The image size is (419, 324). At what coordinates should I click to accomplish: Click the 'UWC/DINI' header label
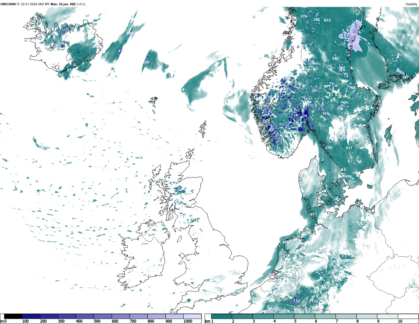(8, 4)
